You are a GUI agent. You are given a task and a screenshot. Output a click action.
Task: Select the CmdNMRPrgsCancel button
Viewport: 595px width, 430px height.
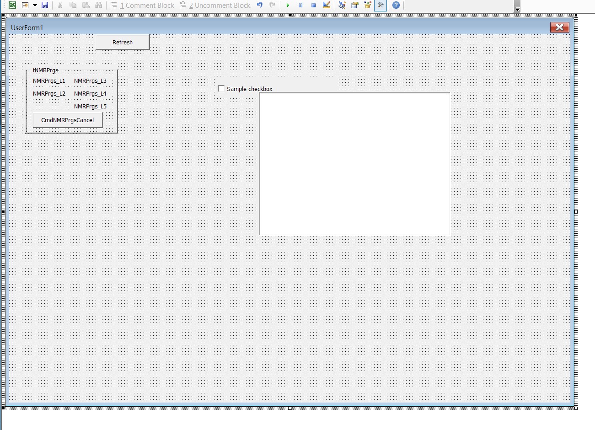[x=68, y=120]
